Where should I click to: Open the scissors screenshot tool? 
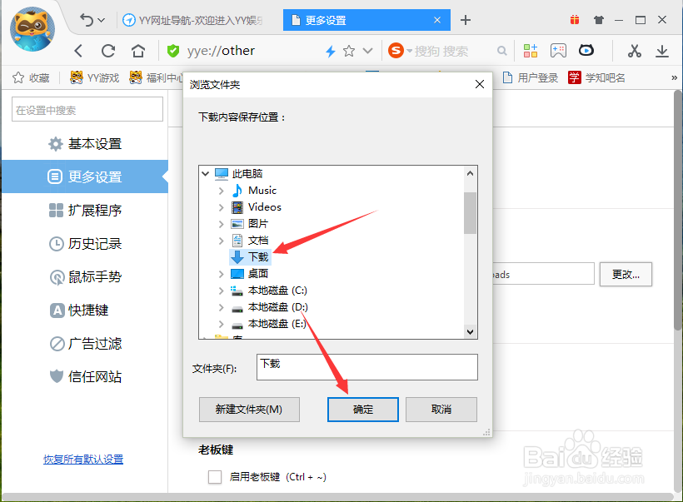click(x=634, y=51)
